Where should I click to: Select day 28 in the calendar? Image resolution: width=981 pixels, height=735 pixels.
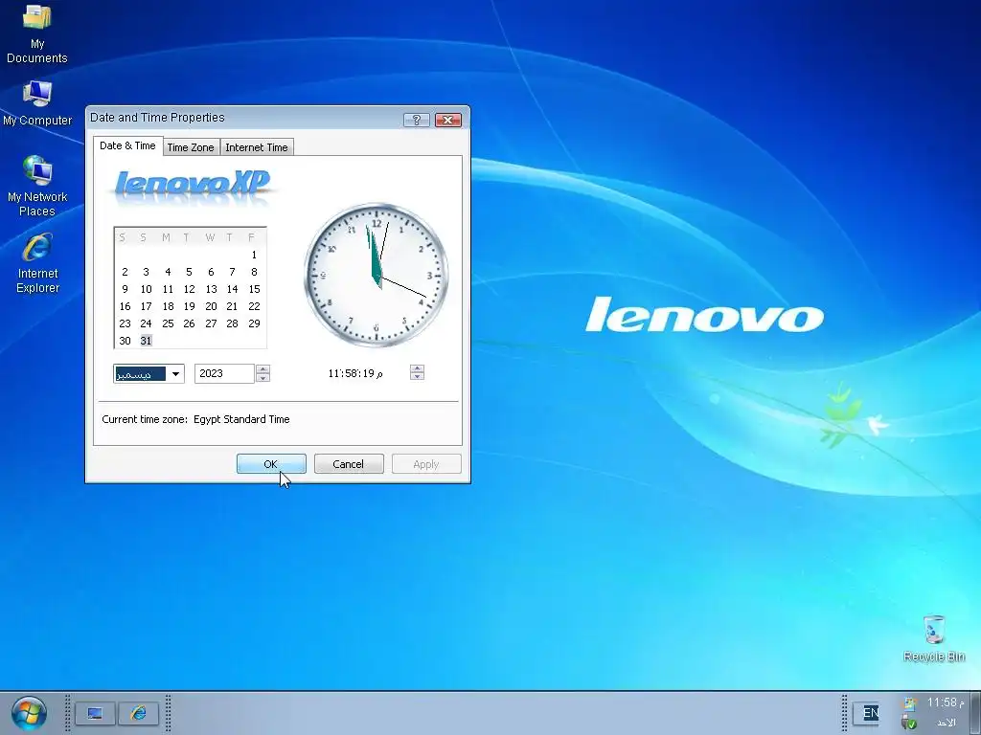pos(232,323)
